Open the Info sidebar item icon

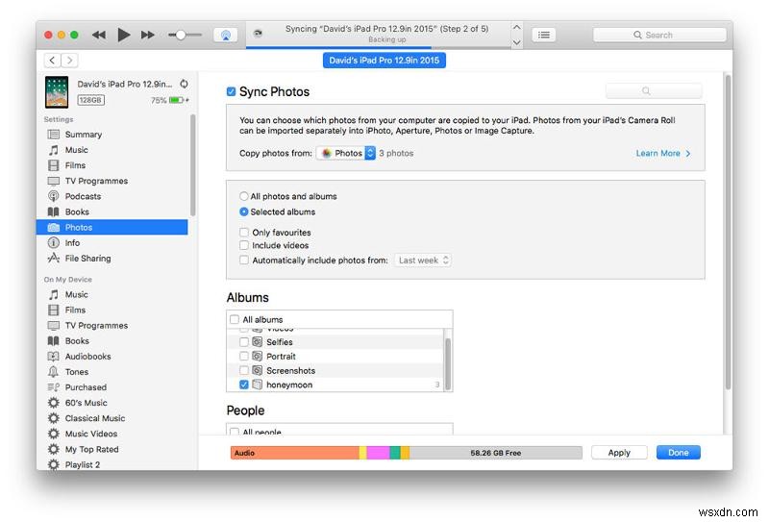[54, 243]
